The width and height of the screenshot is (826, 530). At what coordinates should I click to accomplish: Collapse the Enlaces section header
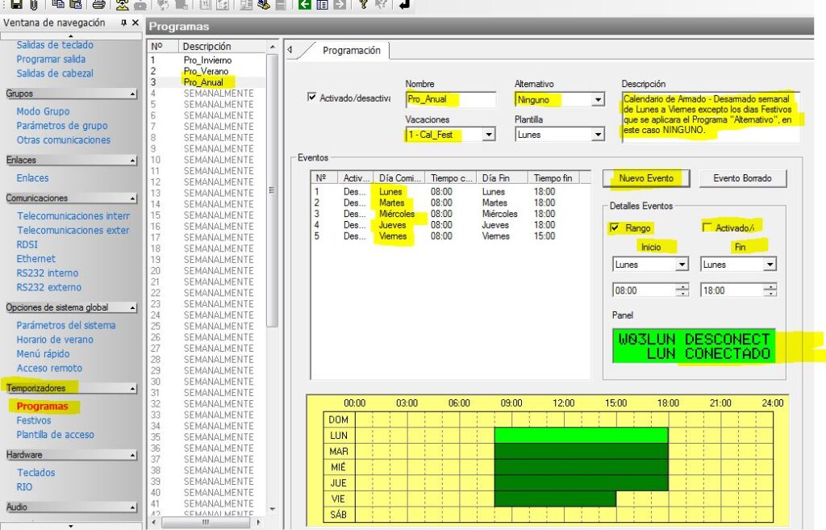133,161
